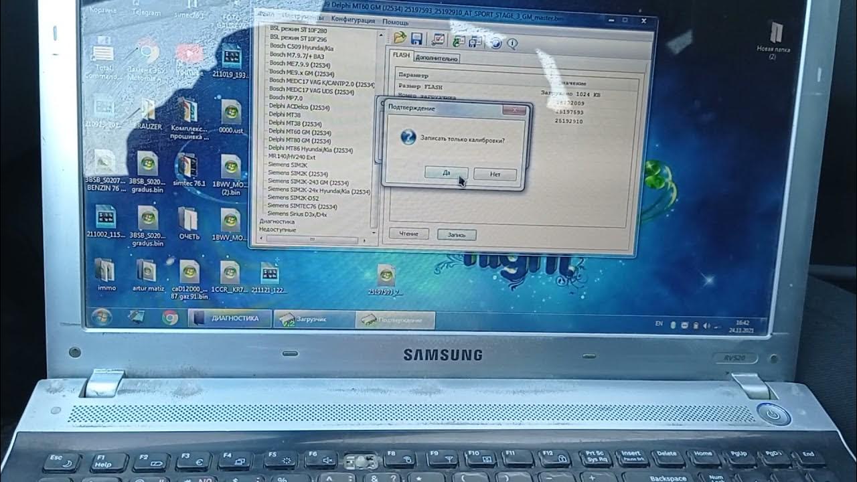Screen dimensions: 857x482
Task: Select Siemens SIM2K-243 GM (J2534) item
Action: click(x=308, y=182)
